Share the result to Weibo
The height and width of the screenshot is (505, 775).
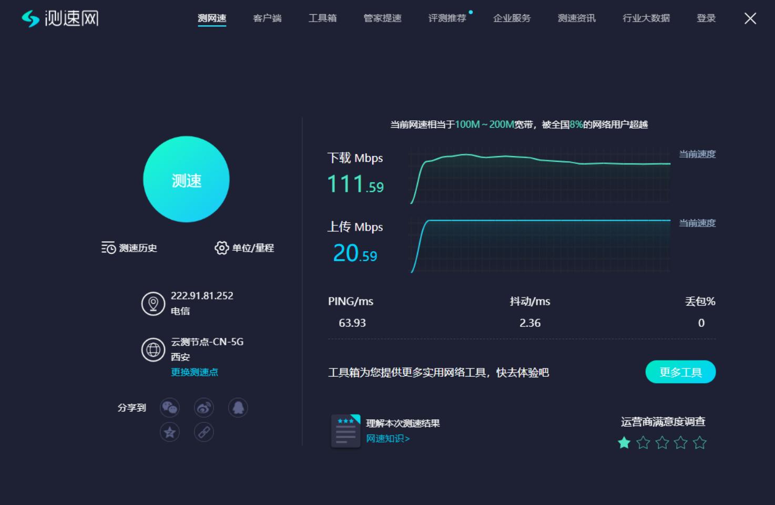[x=203, y=408]
